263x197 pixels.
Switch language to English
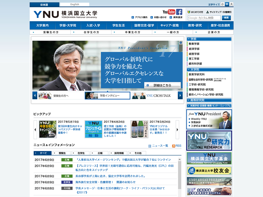(x=75, y=4)
